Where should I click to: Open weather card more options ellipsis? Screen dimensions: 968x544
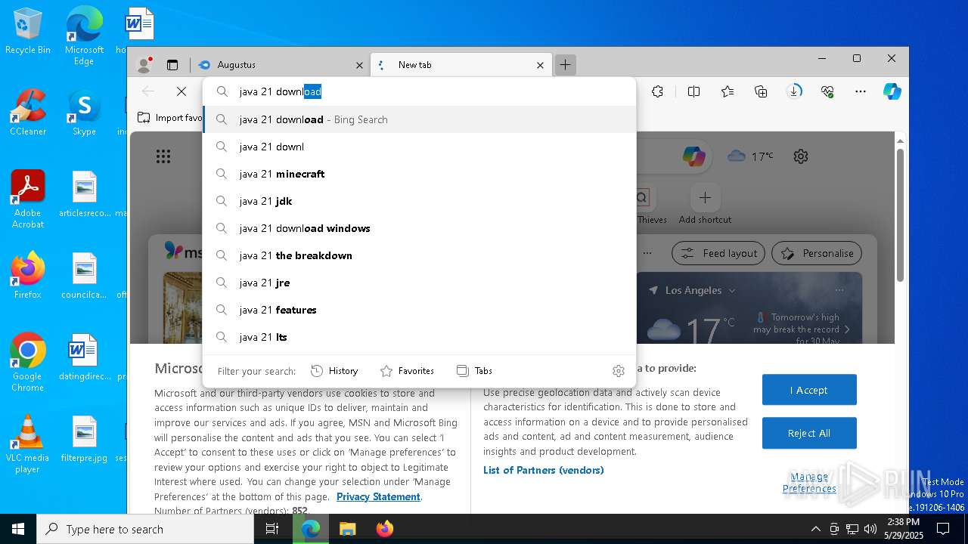839,290
